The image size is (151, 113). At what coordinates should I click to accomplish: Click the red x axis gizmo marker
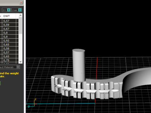coord(36,104)
